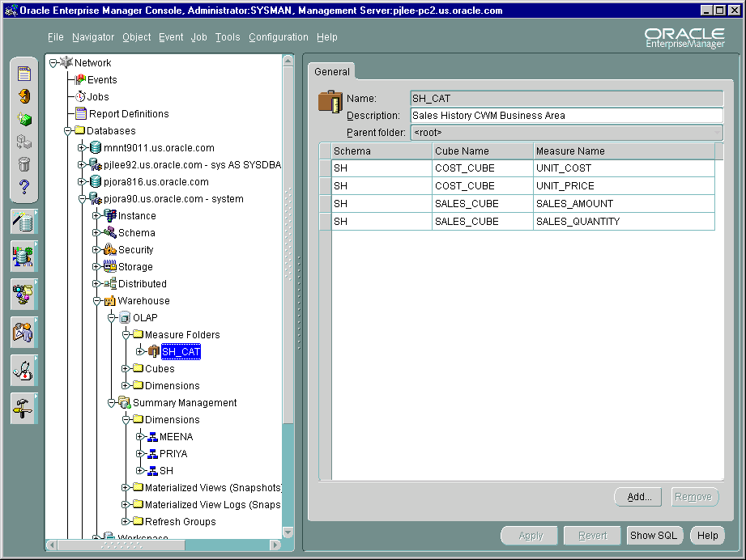Viewport: 746px width, 560px height.
Task: Click the orange refresh icon in toolbar
Action: pyautogui.click(x=24, y=96)
